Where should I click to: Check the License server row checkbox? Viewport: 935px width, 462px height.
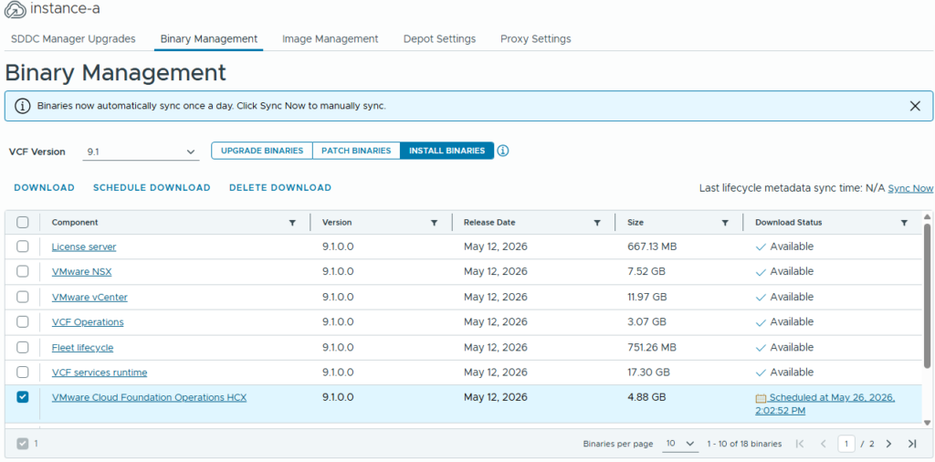tap(22, 247)
